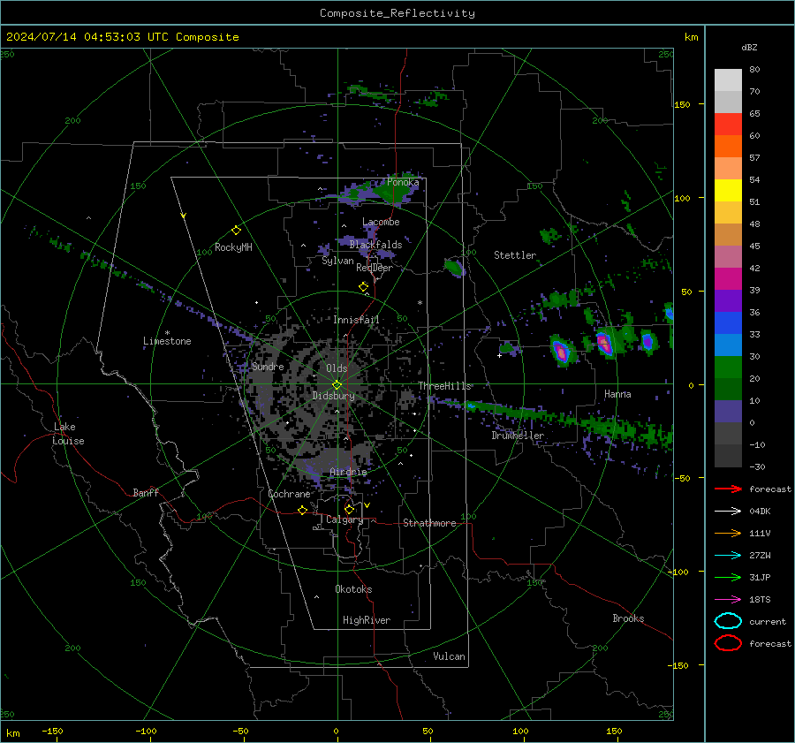Pick the 39 dBZ purple legend swatch
Image resolution: width=795 pixels, height=743 pixels.
click(x=728, y=300)
